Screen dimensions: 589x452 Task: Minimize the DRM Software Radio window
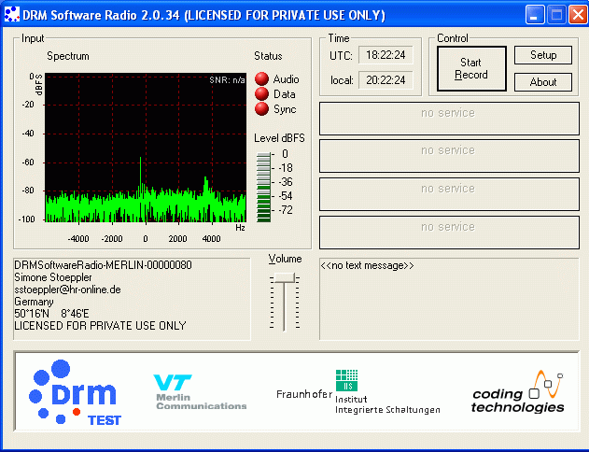click(x=535, y=15)
